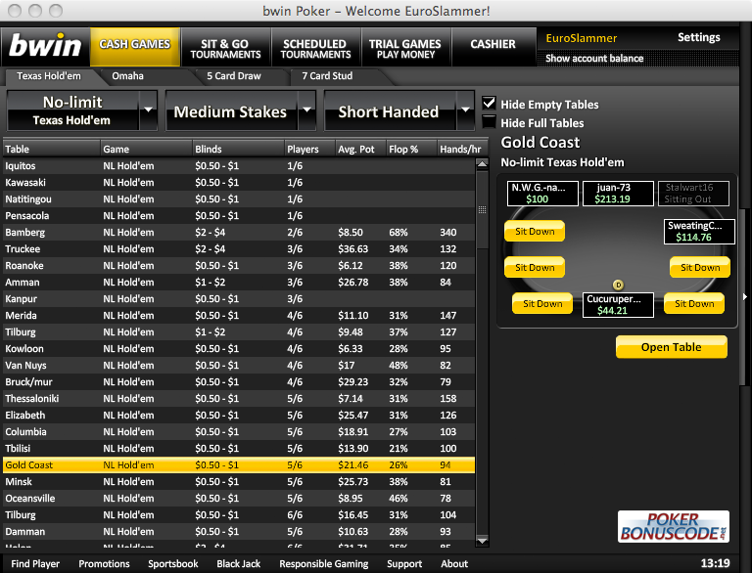Open the No-limit Texas Hold'em dropdown
The image size is (752, 573).
[x=82, y=110]
